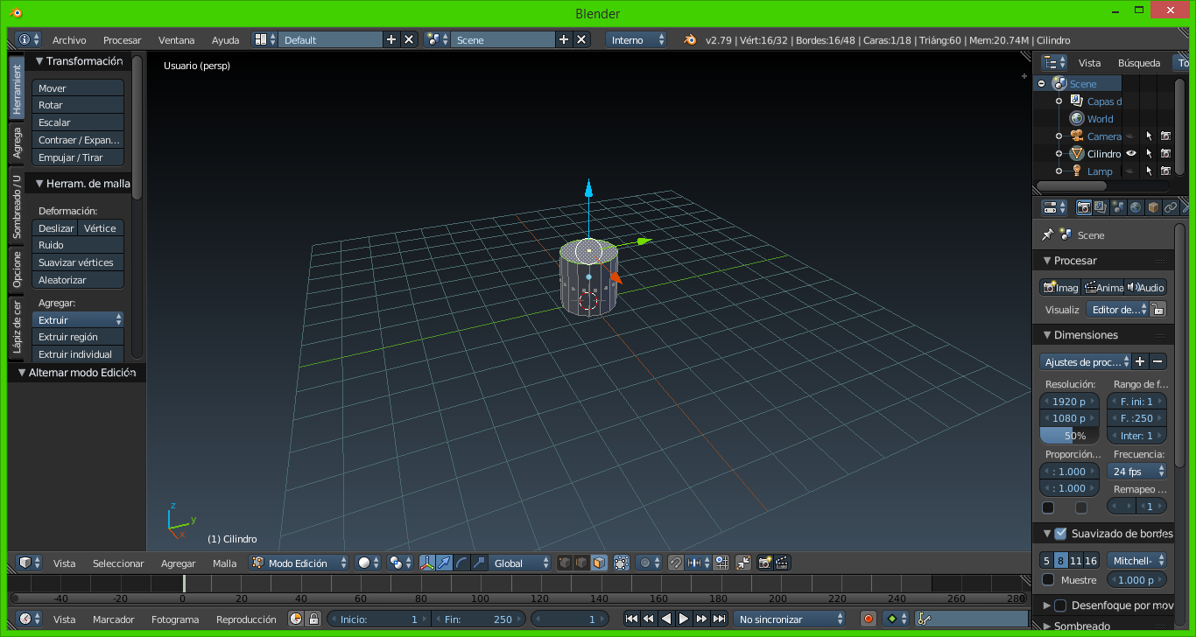Click the snap magnet icon
Viewport: 1196px width, 637px height.
tap(675, 563)
